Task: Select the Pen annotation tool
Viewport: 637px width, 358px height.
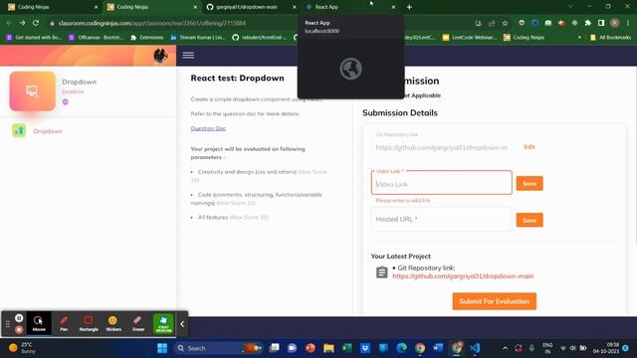Action: tap(64, 323)
